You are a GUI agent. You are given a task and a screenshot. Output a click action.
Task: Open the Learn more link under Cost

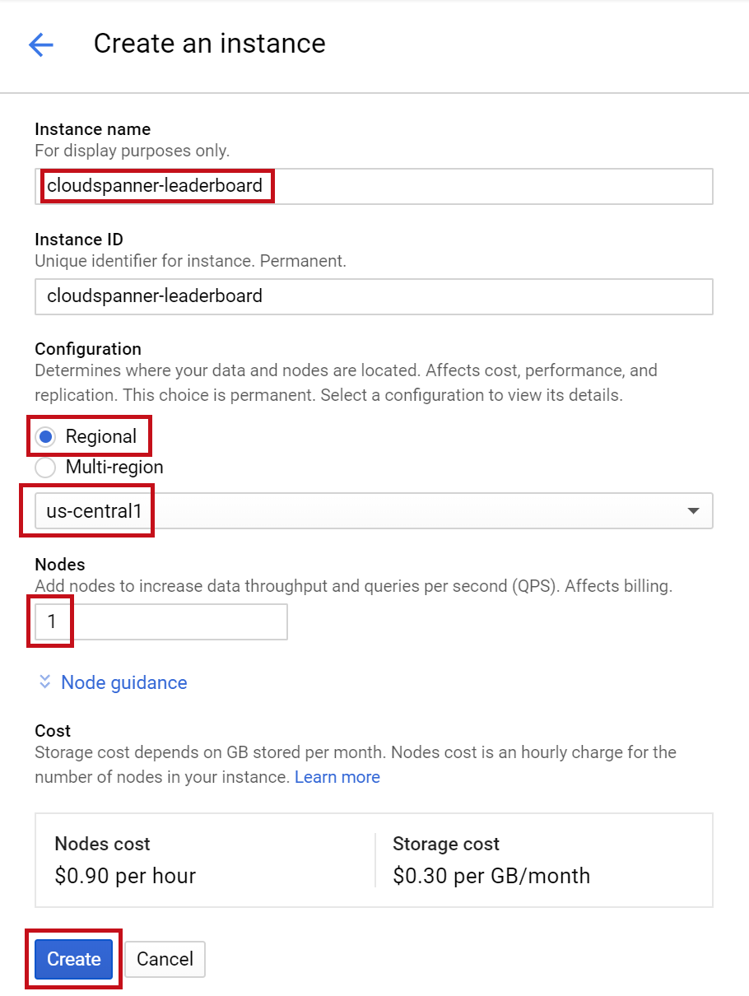point(337,777)
